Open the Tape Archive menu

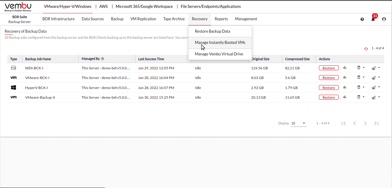174,19
